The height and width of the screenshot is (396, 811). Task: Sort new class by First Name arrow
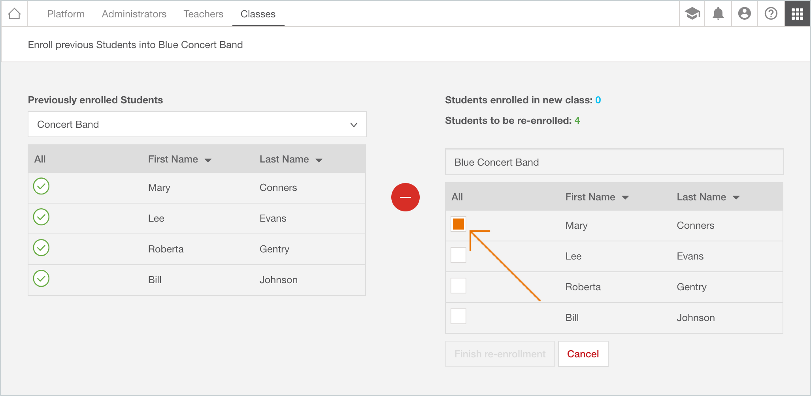(625, 198)
